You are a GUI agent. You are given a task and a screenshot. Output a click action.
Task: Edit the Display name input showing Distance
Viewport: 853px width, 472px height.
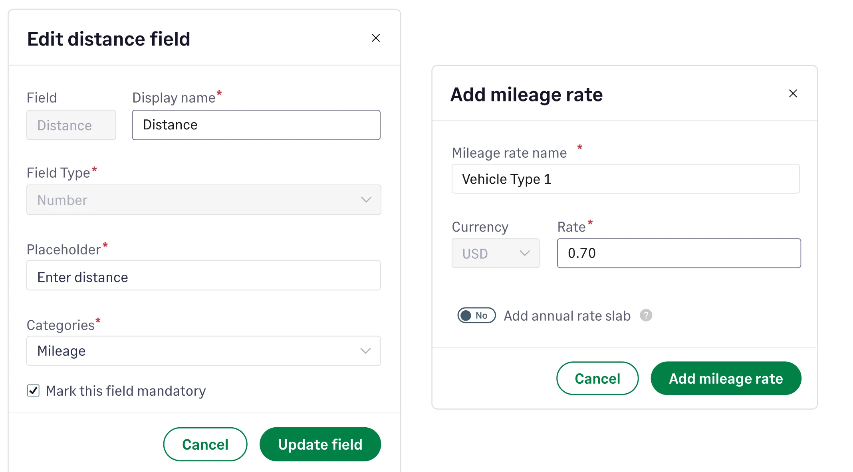[x=256, y=125]
